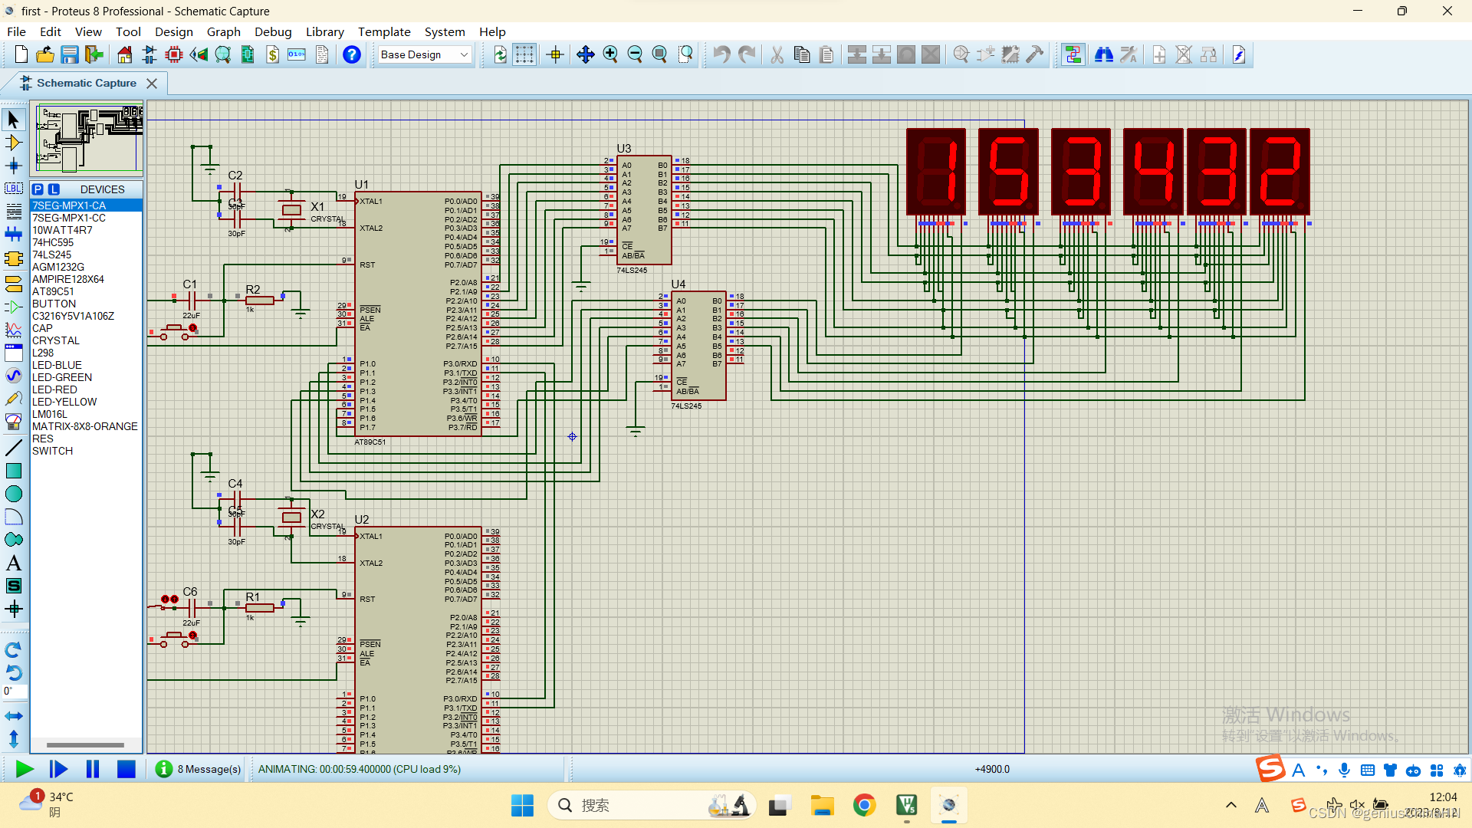This screenshot has height=828, width=1472.
Task: Click the Pause simulation button
Action: tap(93, 769)
